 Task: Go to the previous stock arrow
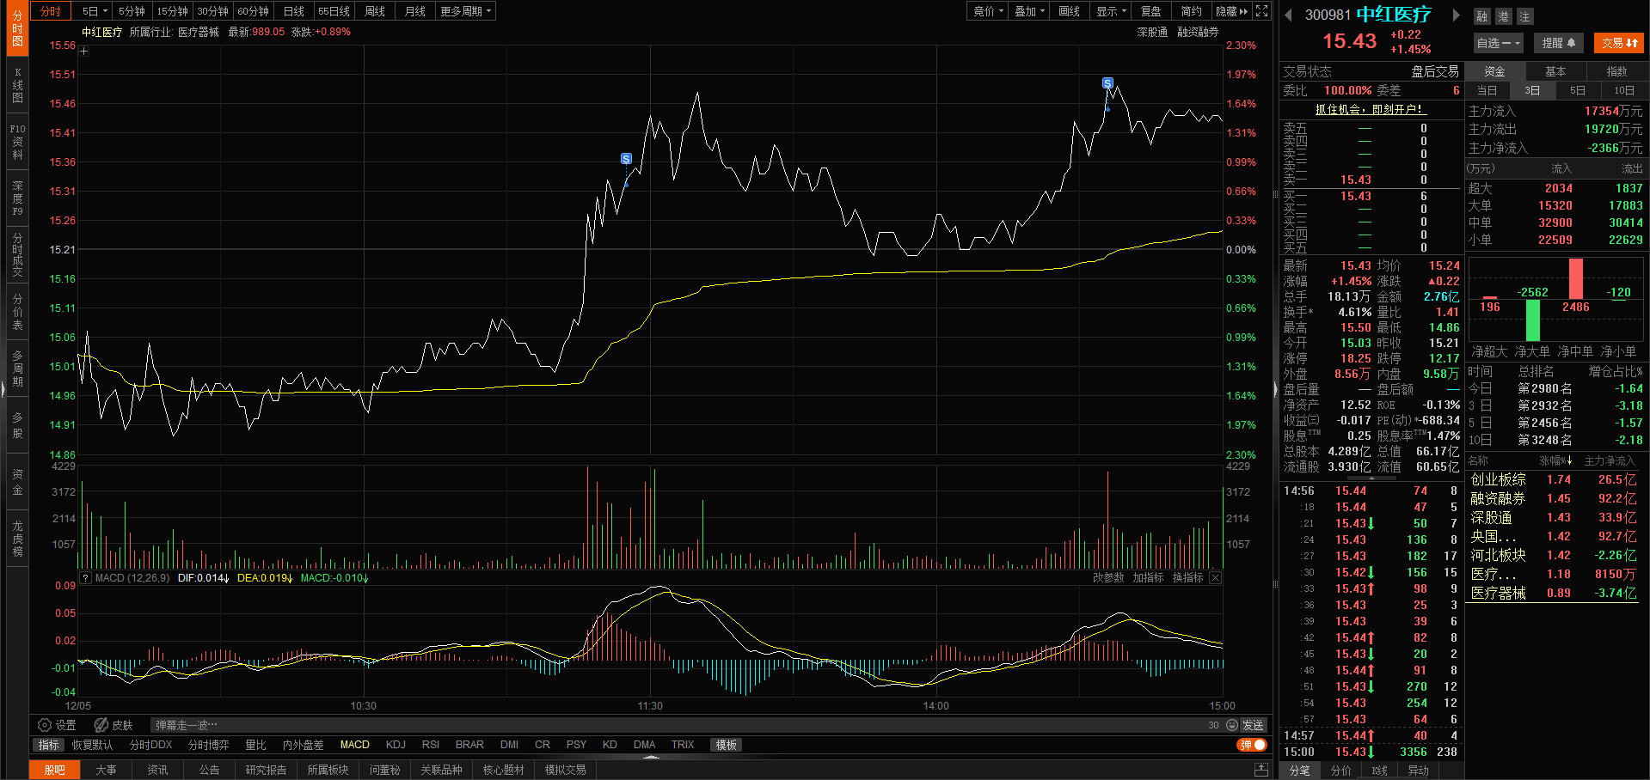[x=1288, y=15]
